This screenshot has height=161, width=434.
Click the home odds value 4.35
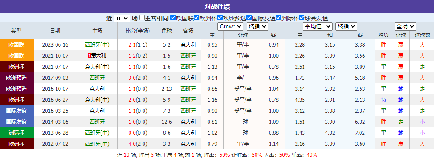point(300,100)
